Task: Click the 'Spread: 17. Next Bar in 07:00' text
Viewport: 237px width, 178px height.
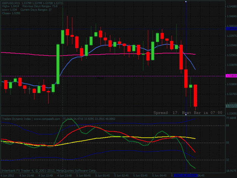Action: [188, 113]
